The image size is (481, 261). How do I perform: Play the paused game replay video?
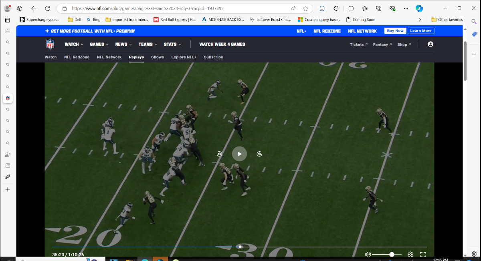(x=239, y=154)
